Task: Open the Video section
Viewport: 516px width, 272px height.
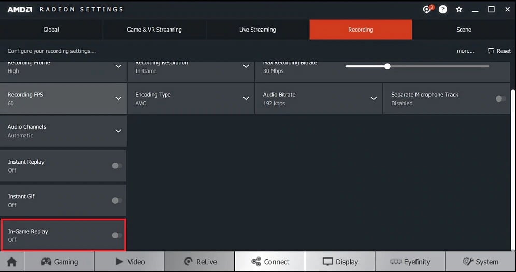Action: (x=130, y=262)
